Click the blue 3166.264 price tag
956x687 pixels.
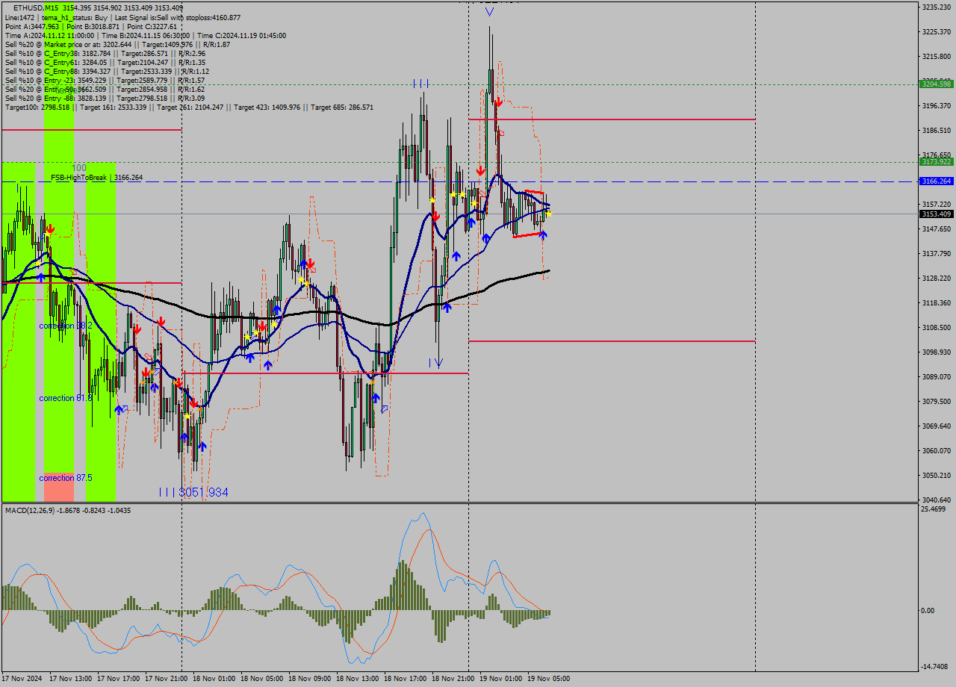(x=936, y=181)
